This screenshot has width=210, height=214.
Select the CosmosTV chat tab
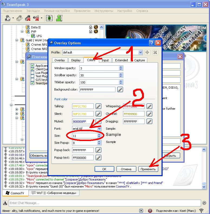point(15,193)
